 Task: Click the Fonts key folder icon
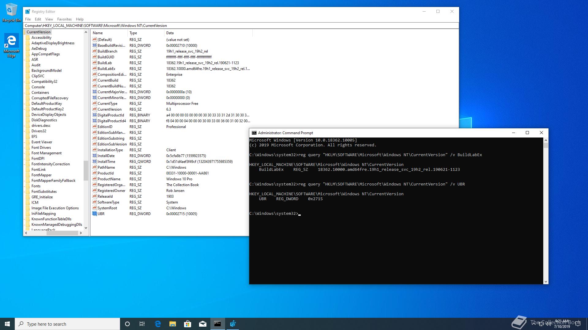[x=28, y=186]
